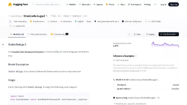The image size is (187, 105).
Task: Click the Usage heading
Action: (12, 80)
